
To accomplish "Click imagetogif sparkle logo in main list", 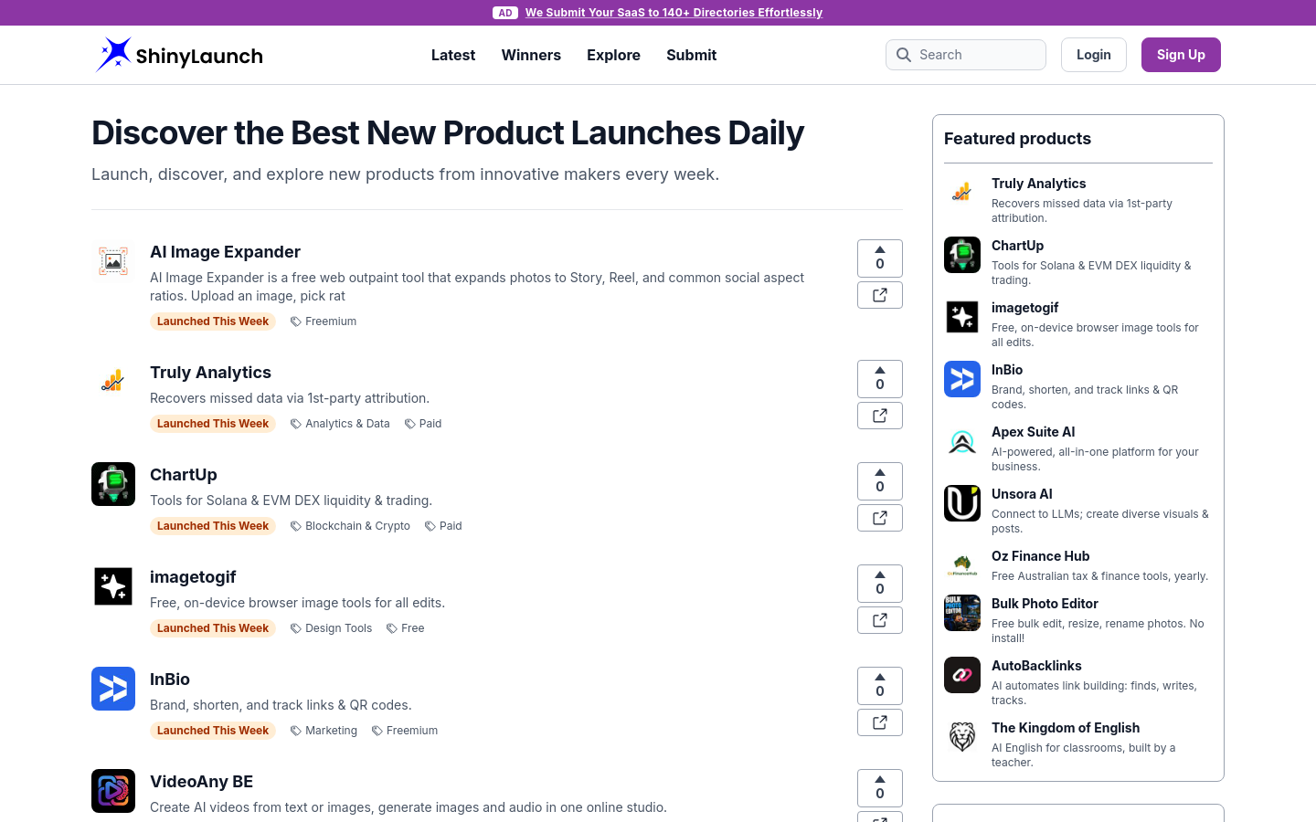I will (113, 586).
